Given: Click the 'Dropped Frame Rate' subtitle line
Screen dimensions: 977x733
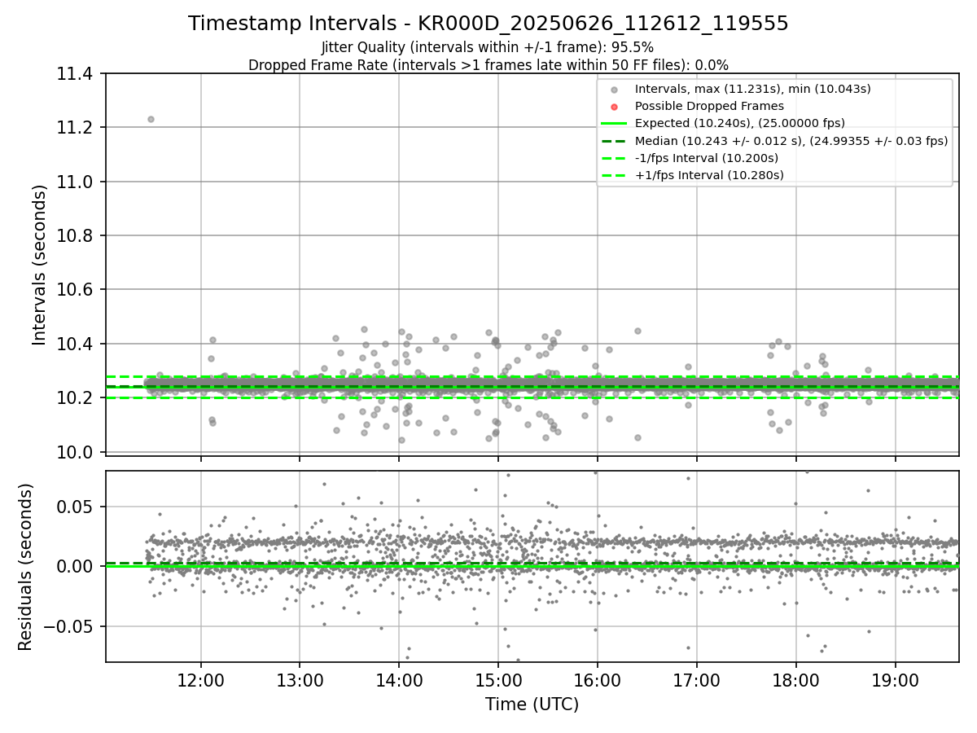Looking at the screenshot, I should (488, 65).
